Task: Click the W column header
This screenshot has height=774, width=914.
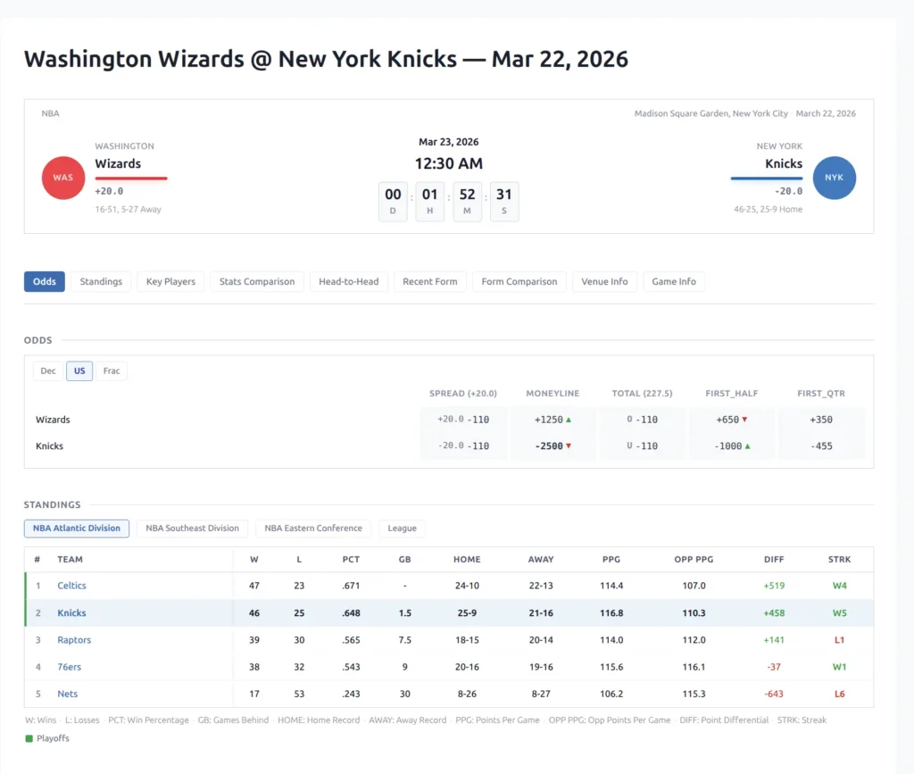Action: pyautogui.click(x=254, y=560)
